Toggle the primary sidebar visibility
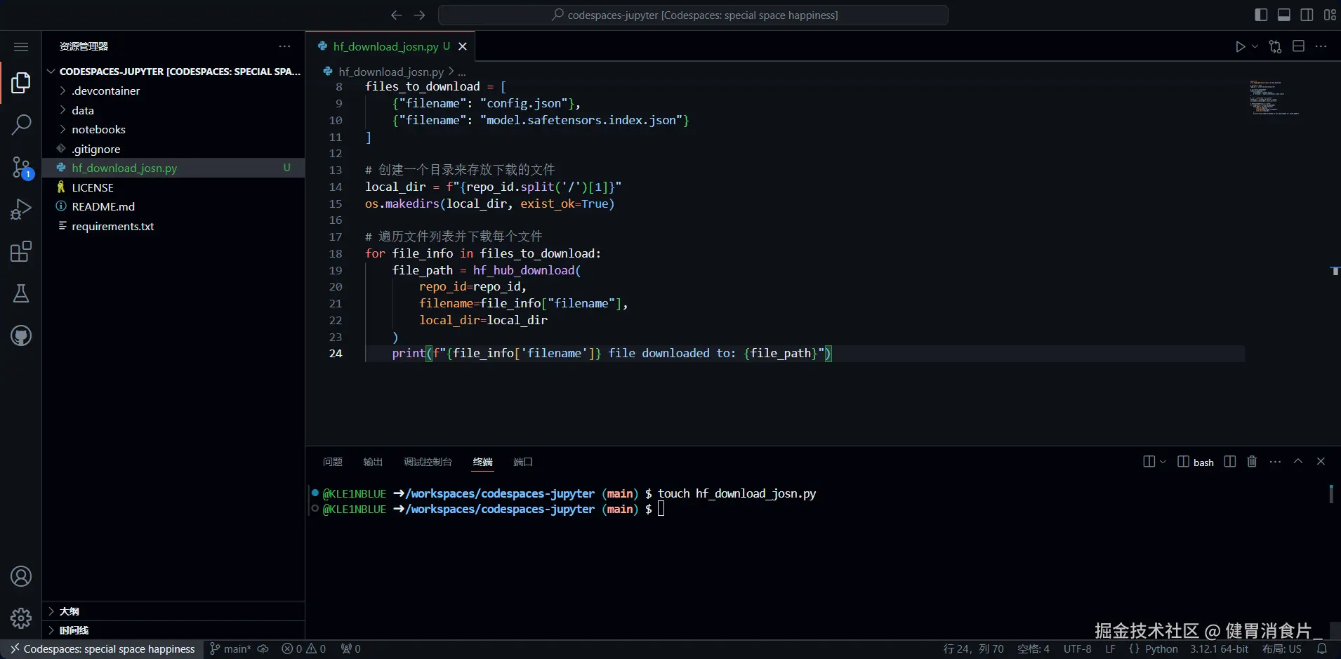The image size is (1341, 659). click(1261, 15)
